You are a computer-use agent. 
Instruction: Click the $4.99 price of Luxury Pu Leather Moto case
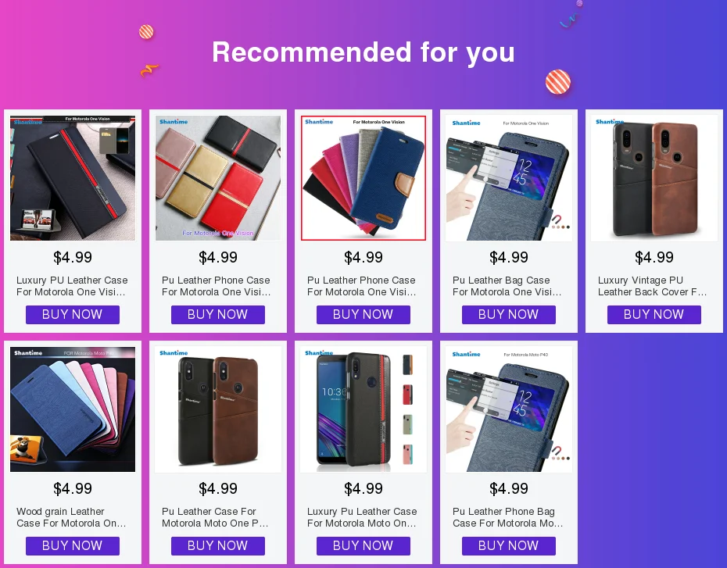click(363, 488)
